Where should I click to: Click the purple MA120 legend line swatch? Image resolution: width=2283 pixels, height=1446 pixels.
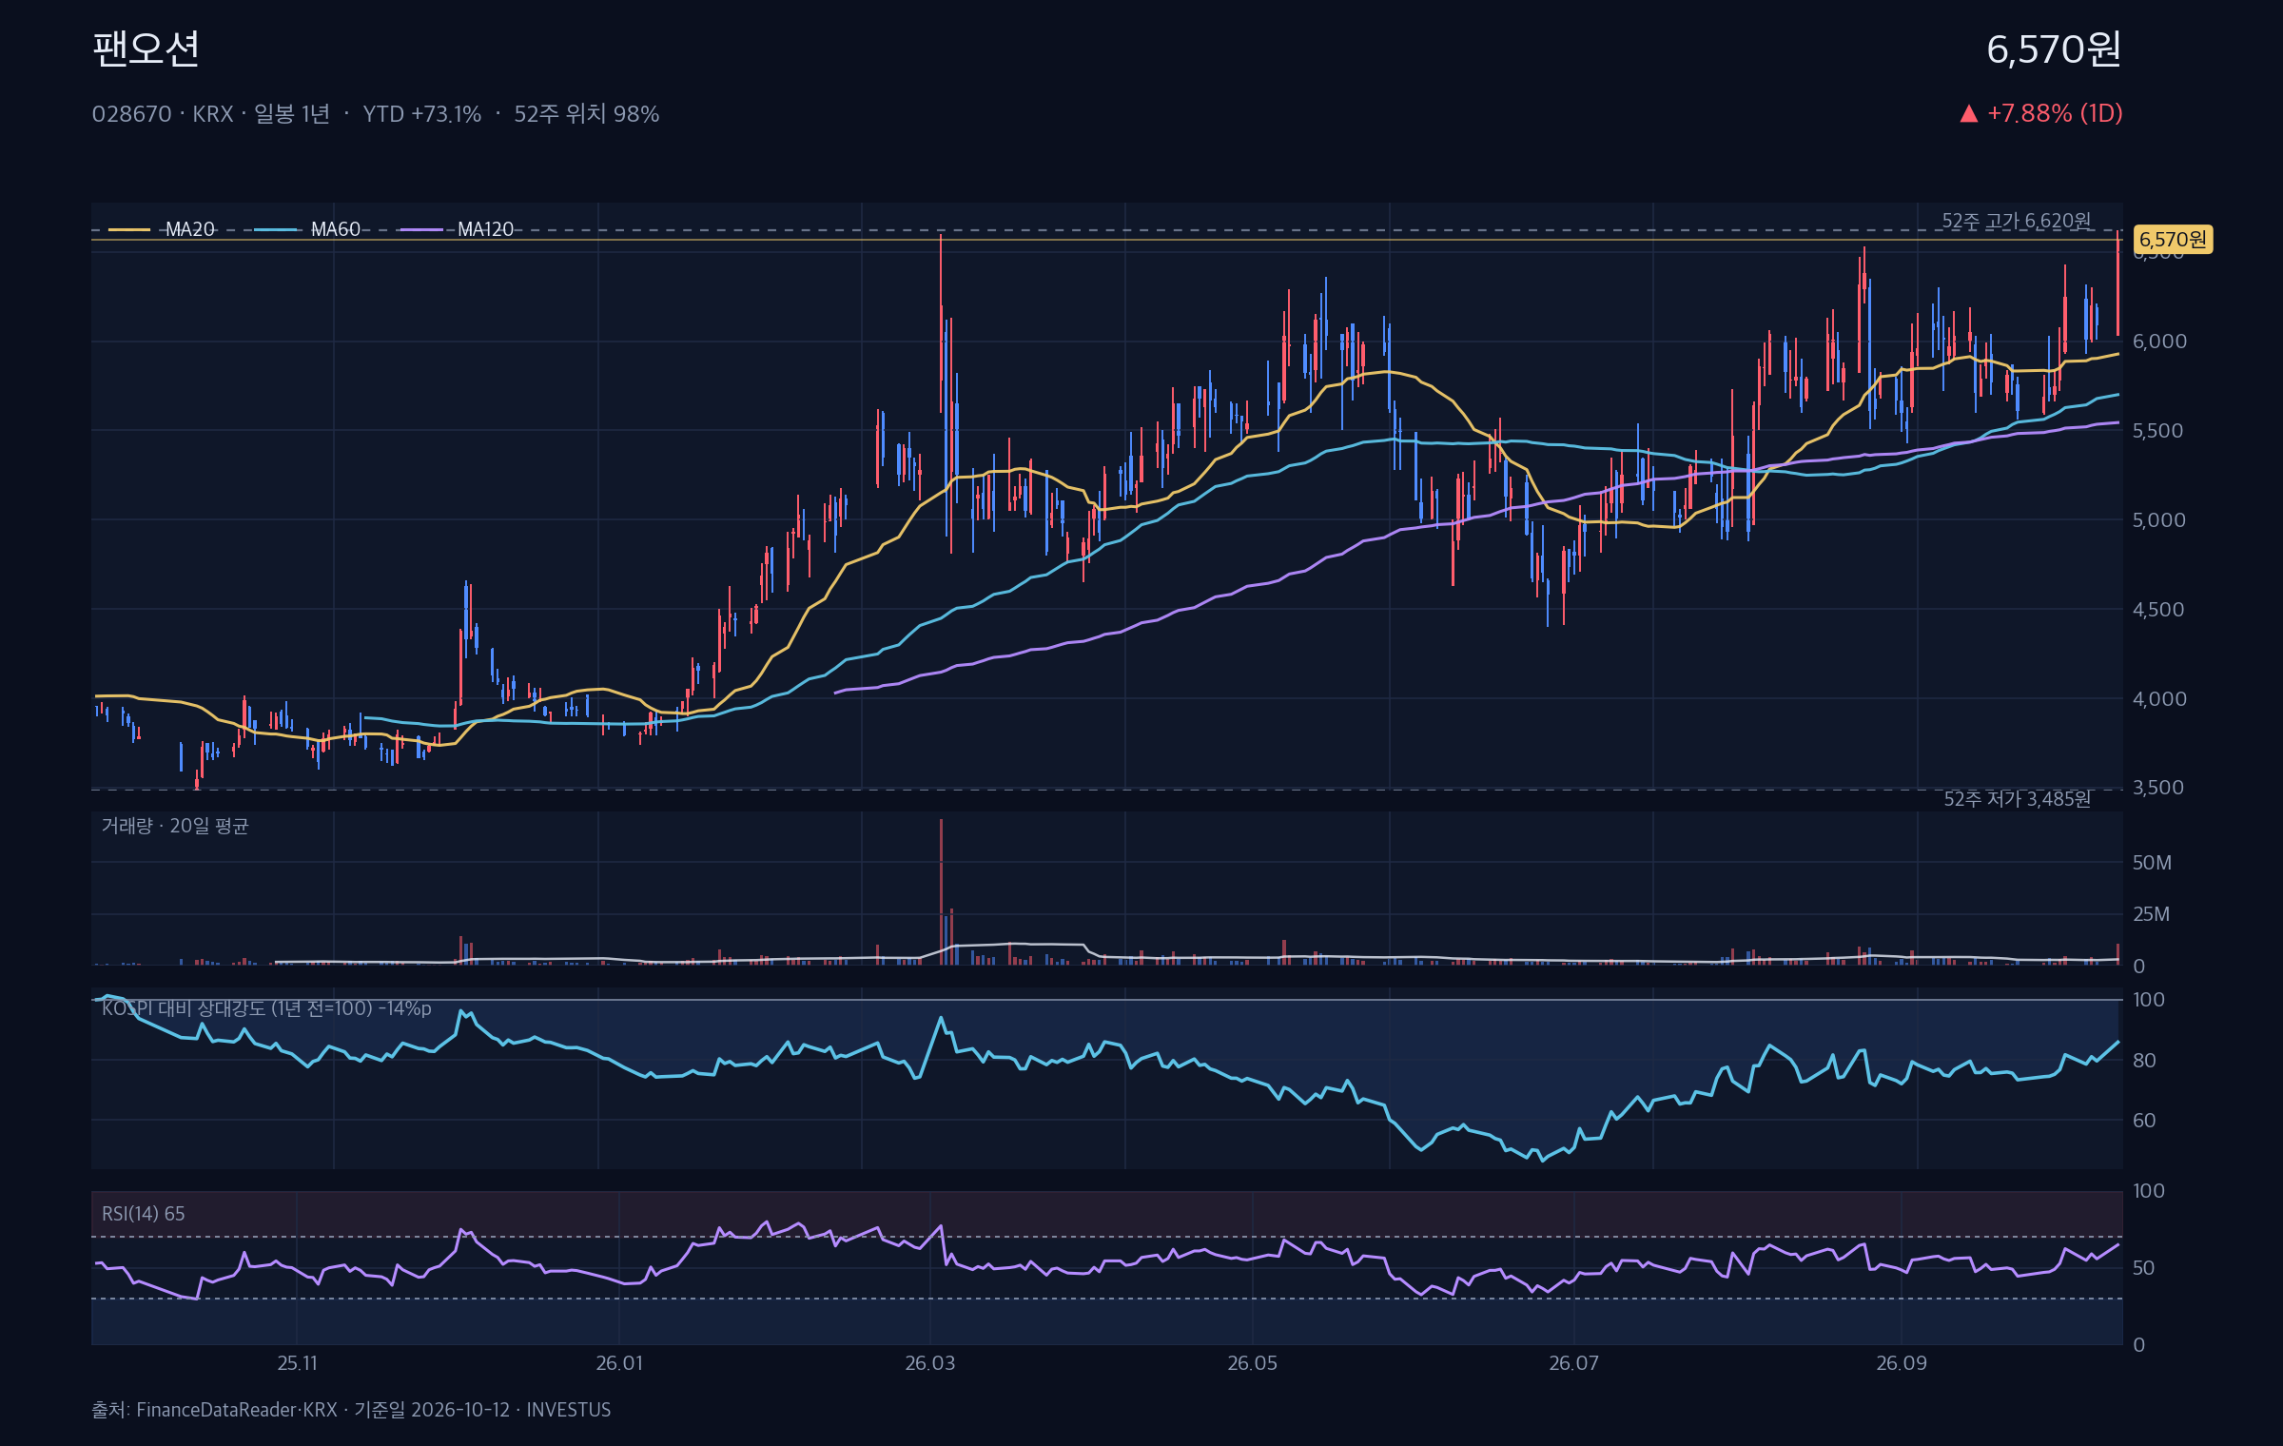coord(421,229)
